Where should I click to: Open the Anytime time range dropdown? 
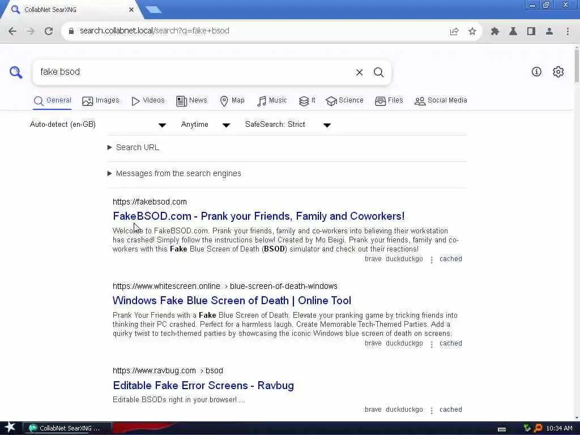pyautogui.click(x=205, y=125)
